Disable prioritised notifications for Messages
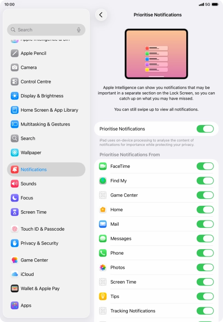 (x=205, y=239)
